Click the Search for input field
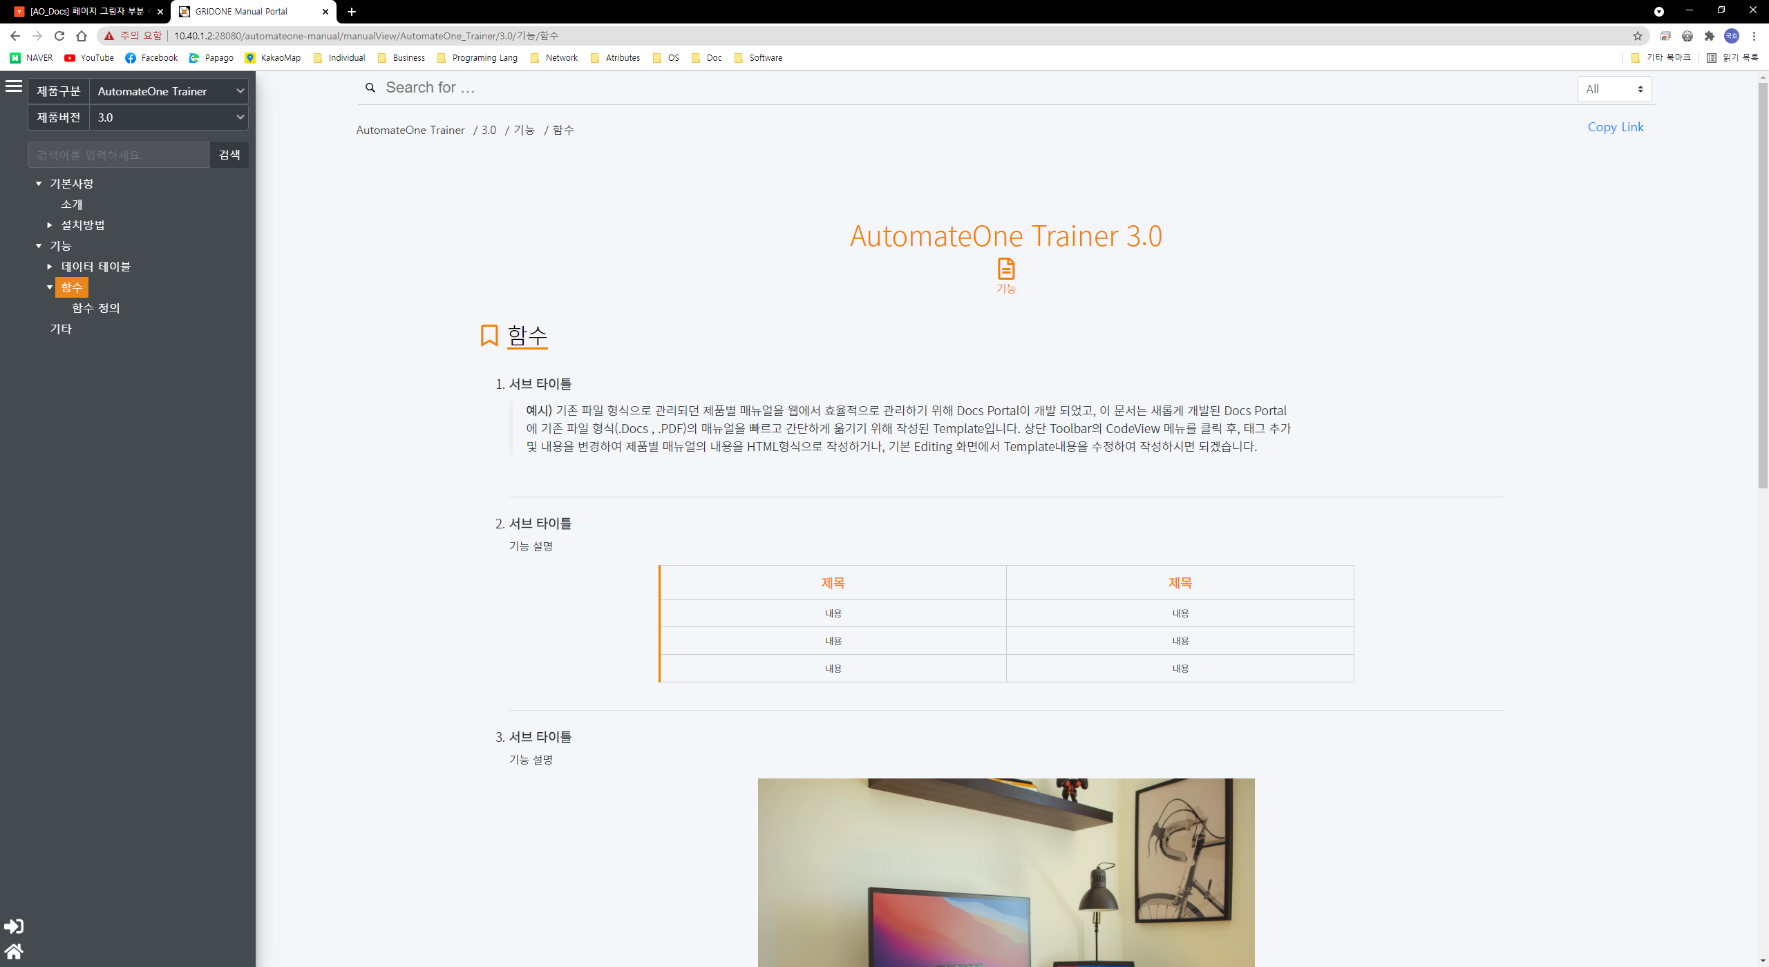The image size is (1769, 967). tap(967, 88)
